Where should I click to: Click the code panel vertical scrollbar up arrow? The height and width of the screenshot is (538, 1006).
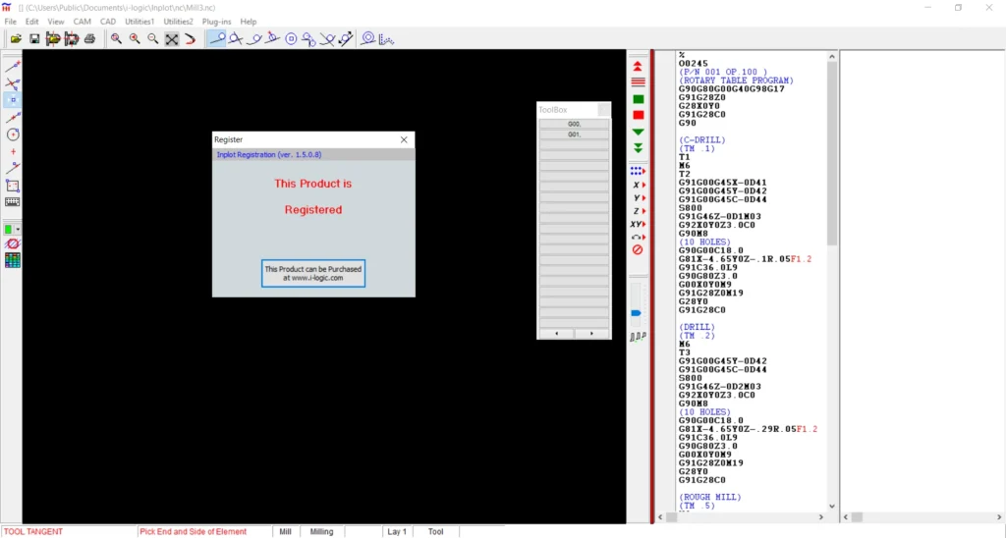tap(831, 56)
